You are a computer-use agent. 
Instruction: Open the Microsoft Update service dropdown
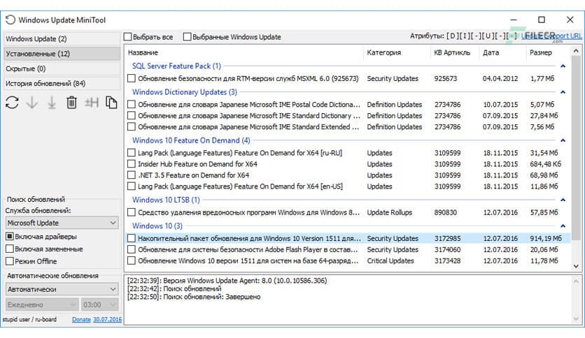62,223
